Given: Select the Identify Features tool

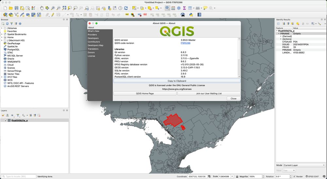Looking at the screenshot, I should coord(167,8).
